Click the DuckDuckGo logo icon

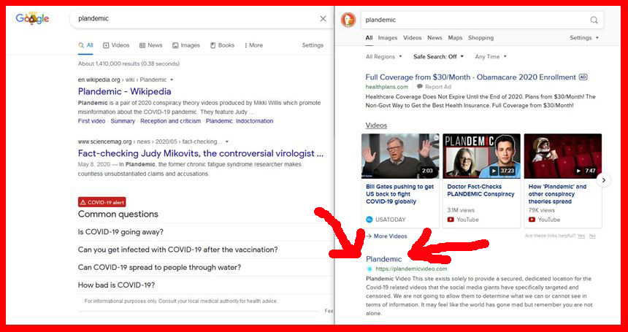(x=349, y=20)
